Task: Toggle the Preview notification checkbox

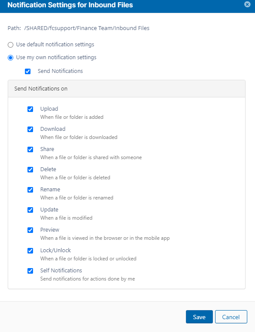Action: (x=30, y=230)
